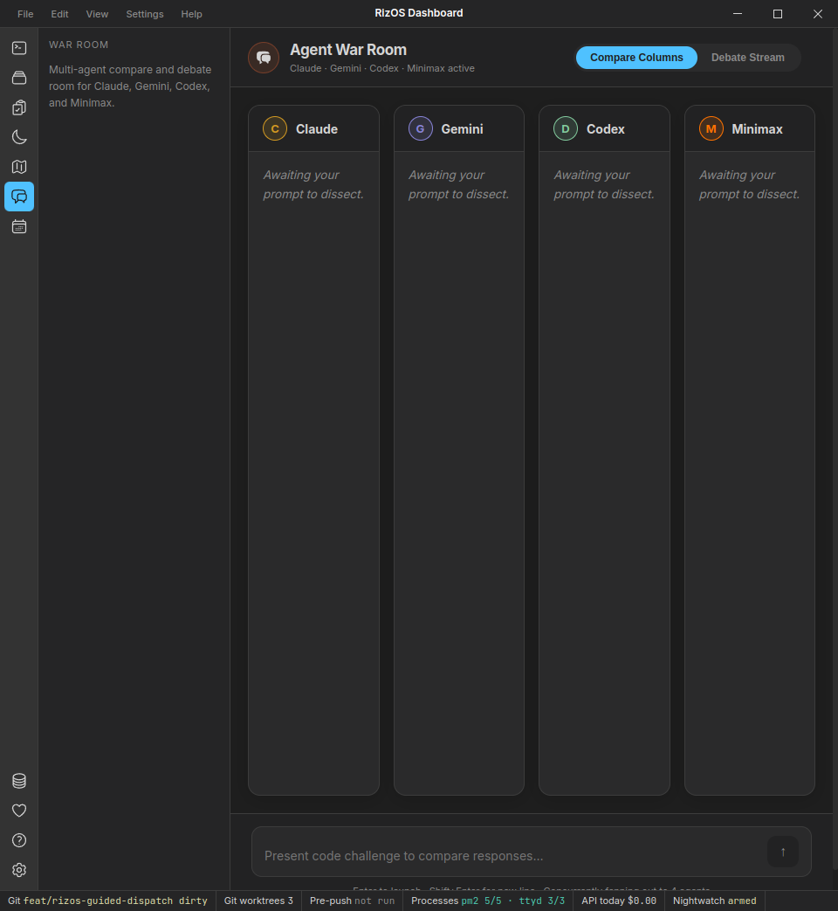The width and height of the screenshot is (838, 911).
Task: Click the Git feat/rizos-guided-dispatch dirty status entry
Action: click(x=107, y=901)
